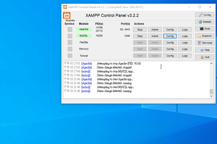
Task: Click log line 'Attempting to start Apache app...'
Action: pyautogui.click(x=115, y=79)
